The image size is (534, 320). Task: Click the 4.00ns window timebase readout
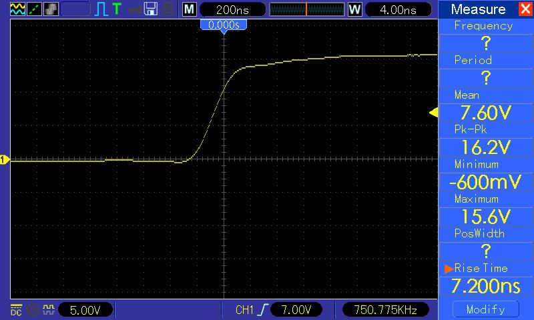(398, 9)
